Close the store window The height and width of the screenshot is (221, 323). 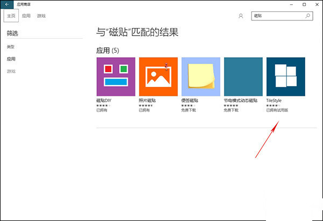click(317, 4)
